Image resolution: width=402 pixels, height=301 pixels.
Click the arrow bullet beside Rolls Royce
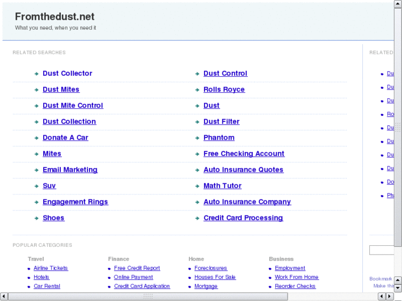pos(197,89)
